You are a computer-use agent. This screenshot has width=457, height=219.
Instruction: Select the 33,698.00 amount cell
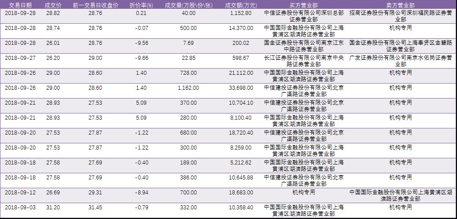(241, 88)
